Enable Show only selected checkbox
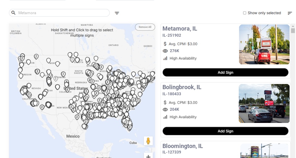 coord(245,13)
